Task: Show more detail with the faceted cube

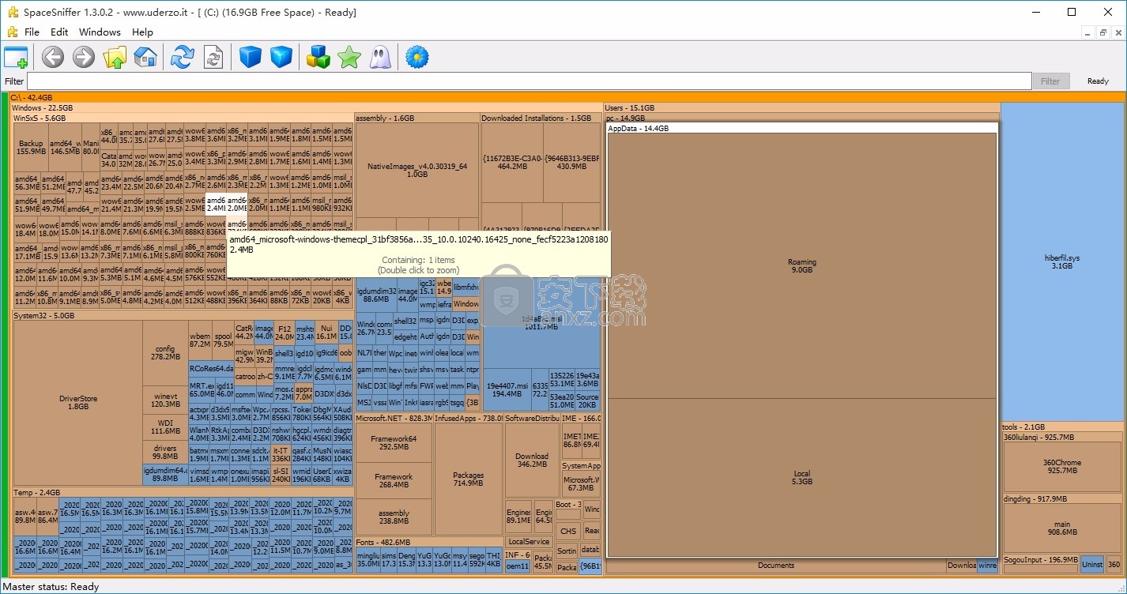Action: tap(281, 57)
